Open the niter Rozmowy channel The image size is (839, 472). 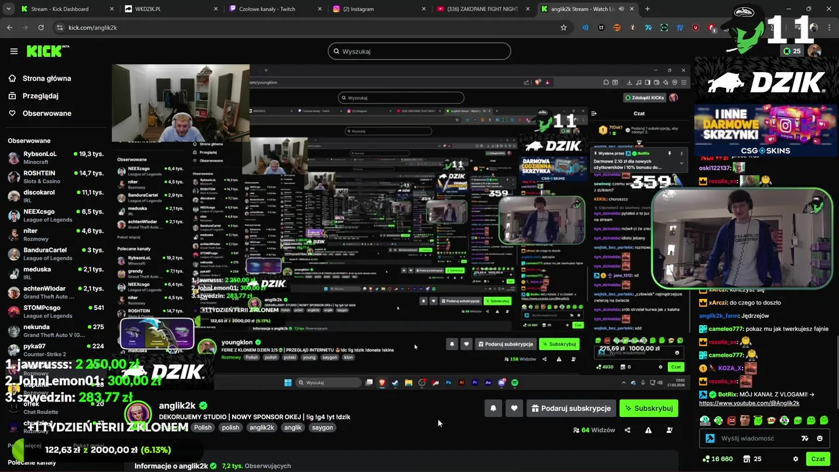[x=56, y=235]
